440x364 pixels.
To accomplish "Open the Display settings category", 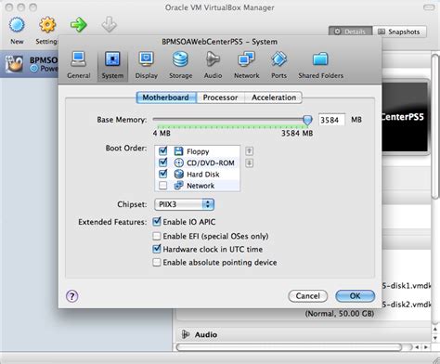I will tap(147, 65).
